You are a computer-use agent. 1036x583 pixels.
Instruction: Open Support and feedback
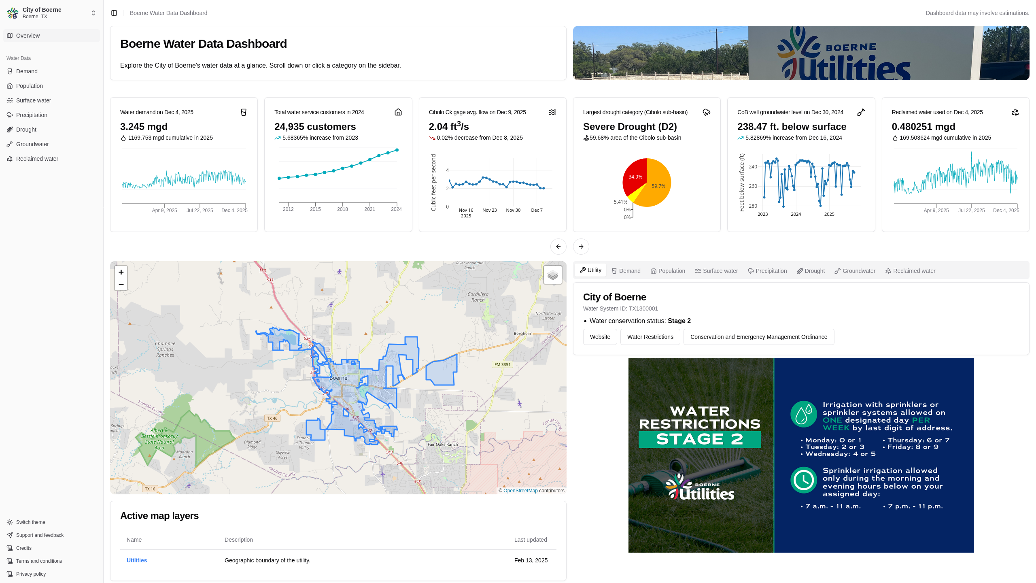point(51,535)
